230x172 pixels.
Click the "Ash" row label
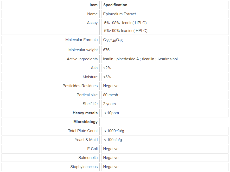tap(94, 68)
